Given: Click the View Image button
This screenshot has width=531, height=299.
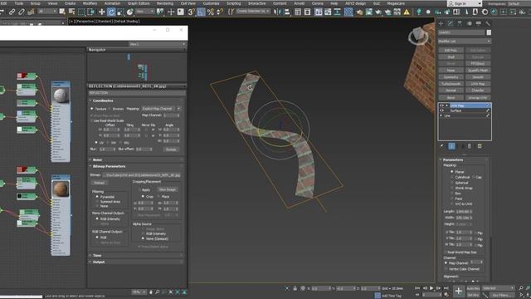Looking at the screenshot, I should pyautogui.click(x=167, y=190).
